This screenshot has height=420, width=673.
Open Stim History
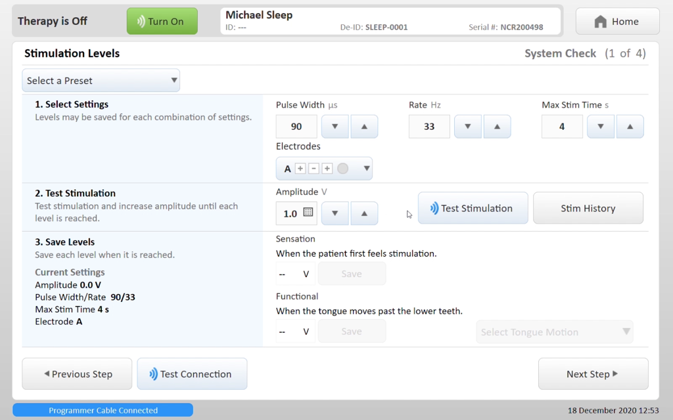[x=588, y=208]
